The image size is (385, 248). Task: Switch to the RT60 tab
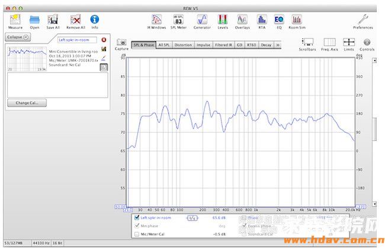tap(251, 45)
